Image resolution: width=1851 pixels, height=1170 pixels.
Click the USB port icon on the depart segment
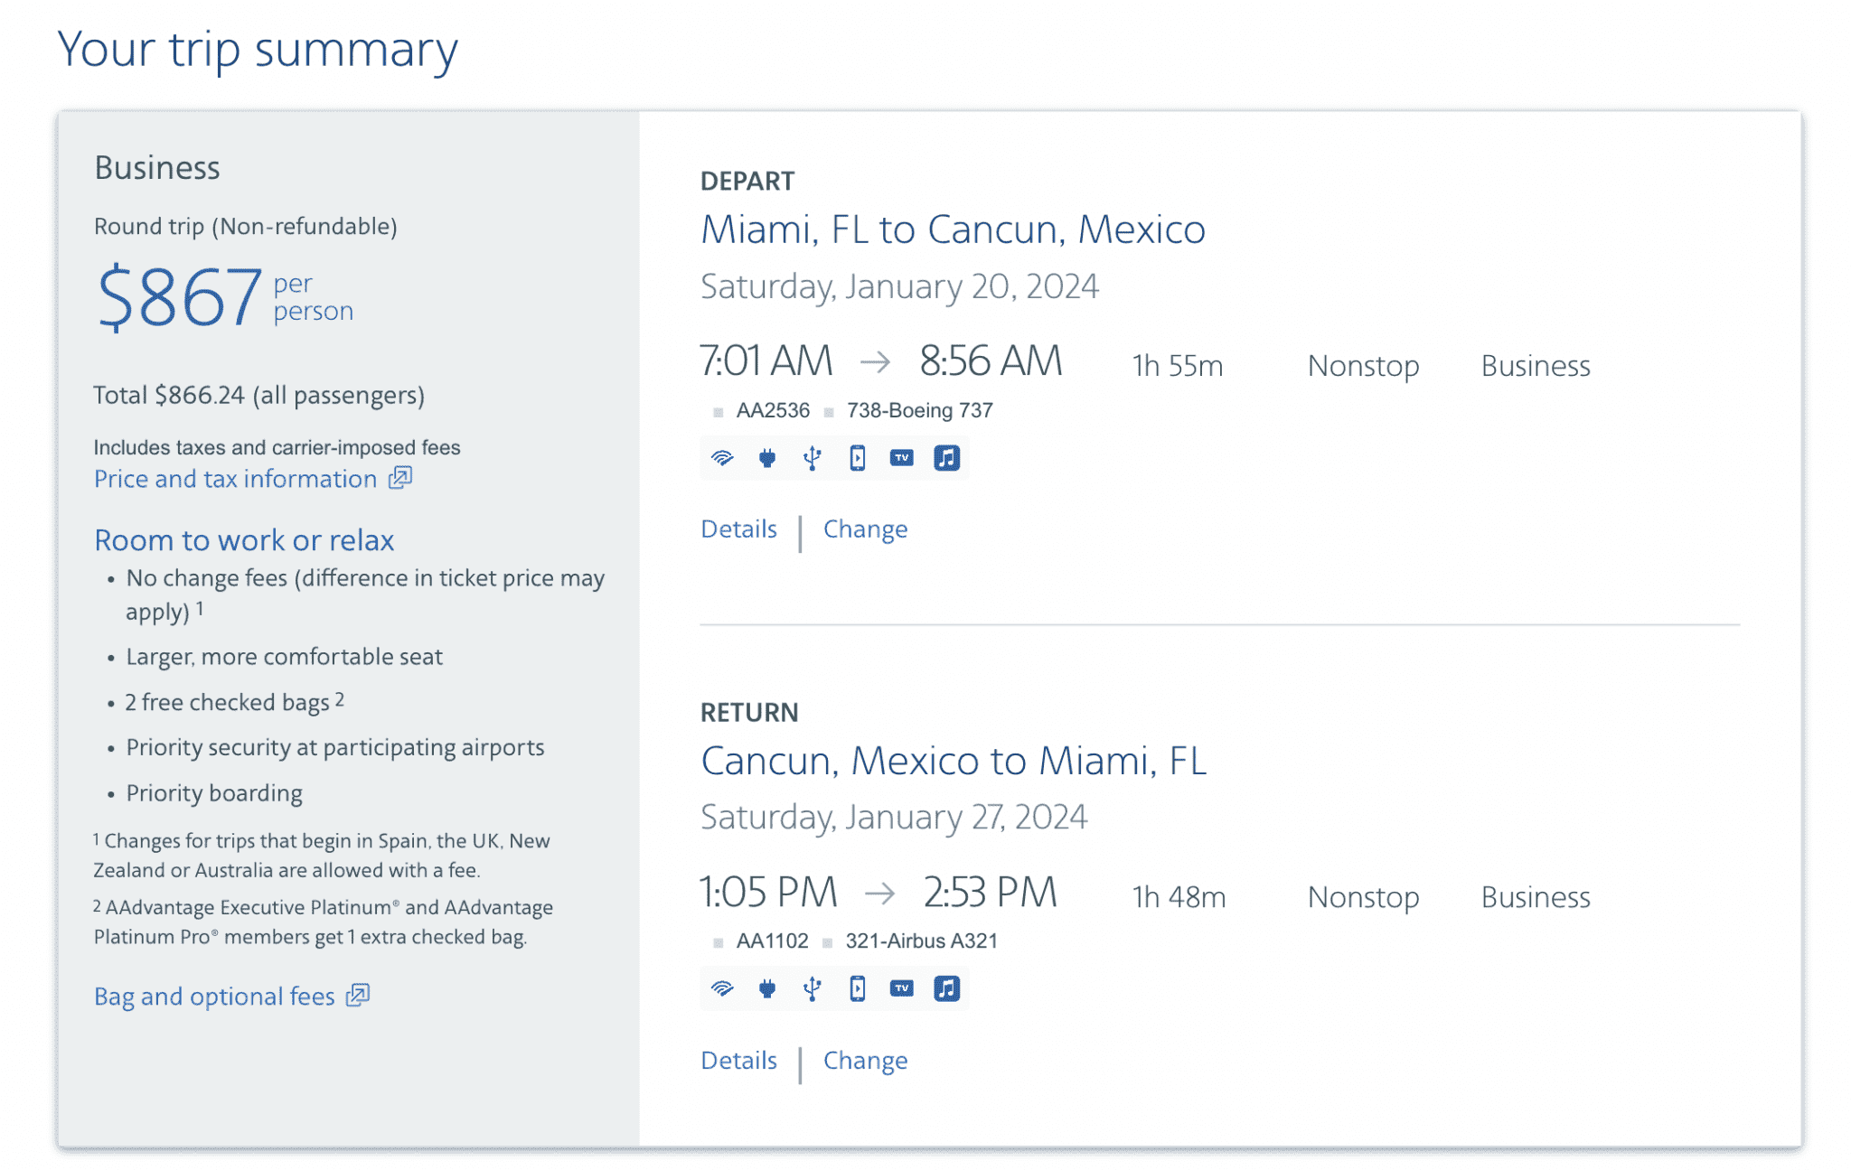(811, 458)
